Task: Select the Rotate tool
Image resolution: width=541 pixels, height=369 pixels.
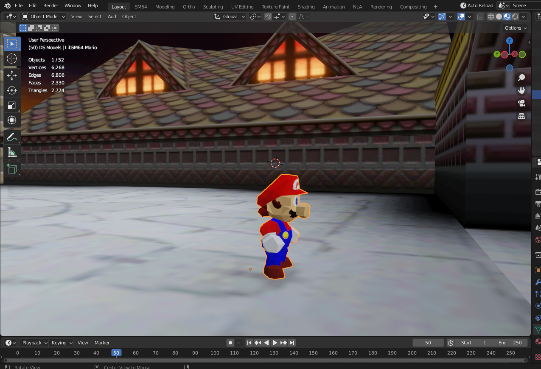Action: click(x=12, y=90)
